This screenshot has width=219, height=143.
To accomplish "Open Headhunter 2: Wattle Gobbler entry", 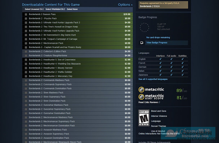I will (78, 72).
